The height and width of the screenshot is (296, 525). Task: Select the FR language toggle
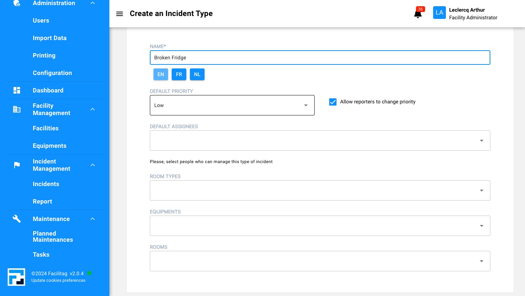click(179, 74)
